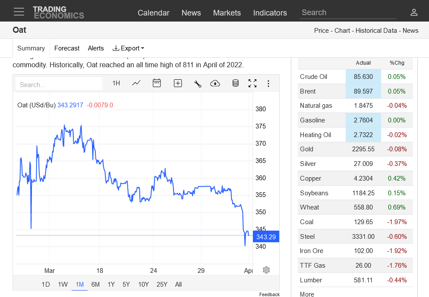Open the Heating Oil commodity link
This screenshot has width=429, height=297.
(x=315, y=134)
